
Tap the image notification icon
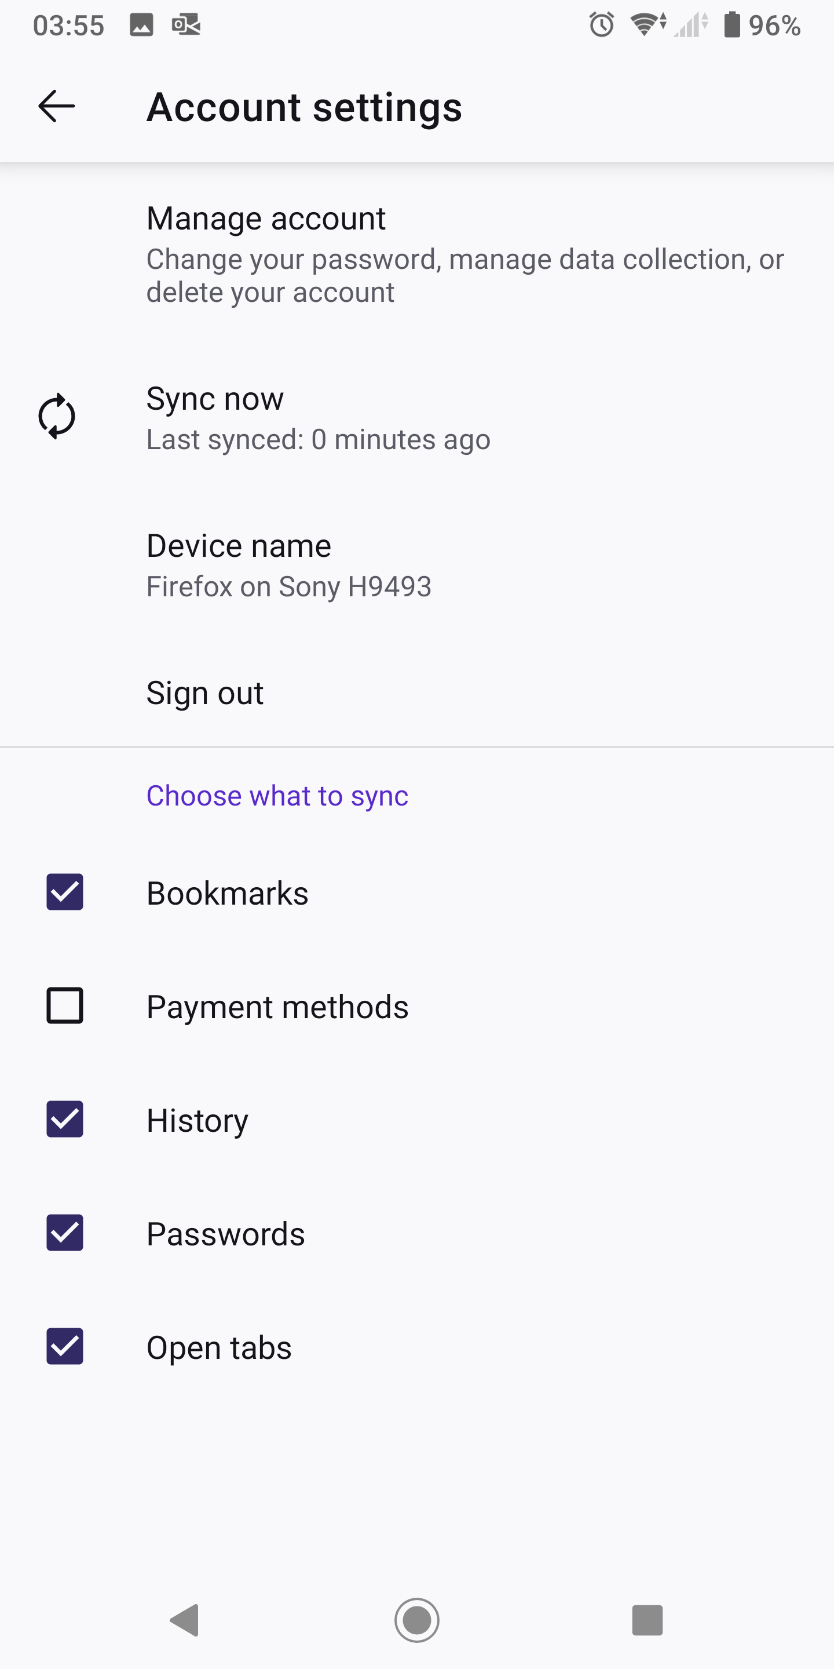click(141, 25)
